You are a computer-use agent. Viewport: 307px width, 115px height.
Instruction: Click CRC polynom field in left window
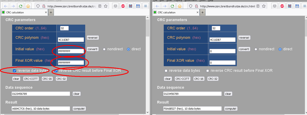[71, 40]
